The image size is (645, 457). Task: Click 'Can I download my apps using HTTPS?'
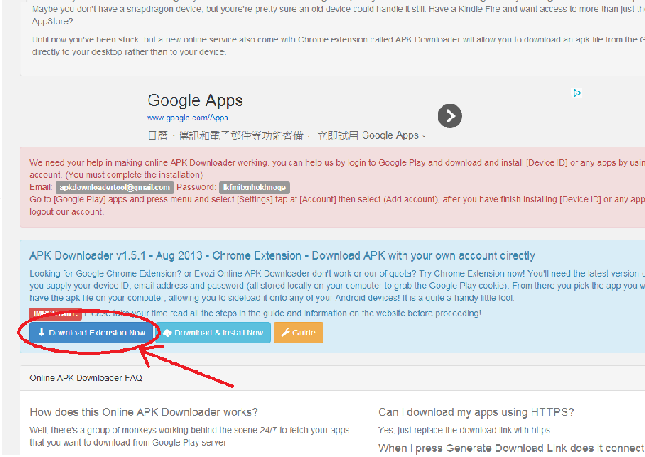click(x=476, y=412)
